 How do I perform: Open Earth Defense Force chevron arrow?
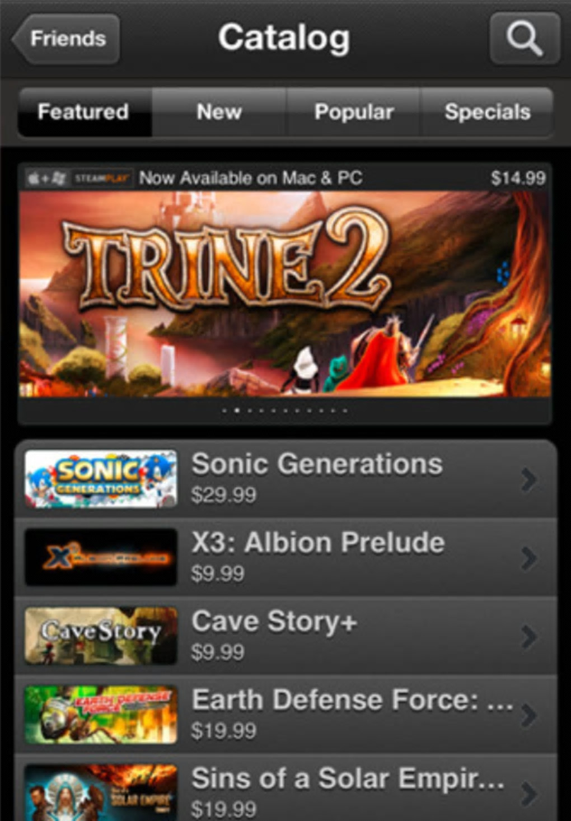tap(528, 715)
